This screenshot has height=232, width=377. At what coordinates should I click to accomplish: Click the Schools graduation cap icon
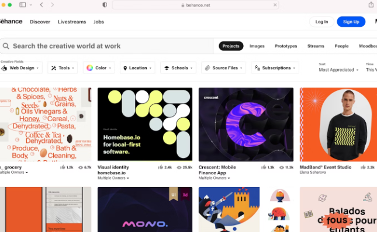coord(167,68)
